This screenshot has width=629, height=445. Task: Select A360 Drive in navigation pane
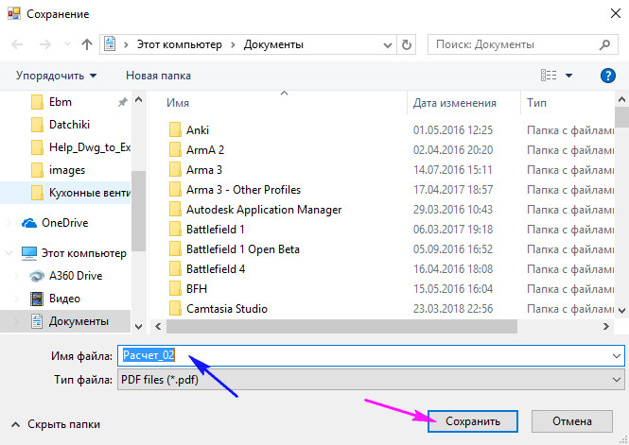click(x=76, y=276)
